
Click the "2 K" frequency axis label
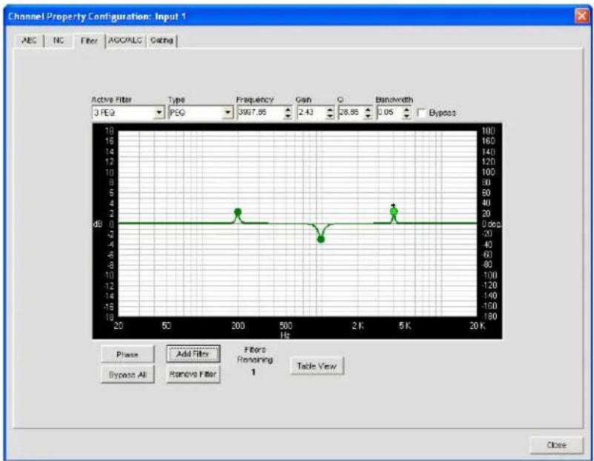click(x=358, y=326)
